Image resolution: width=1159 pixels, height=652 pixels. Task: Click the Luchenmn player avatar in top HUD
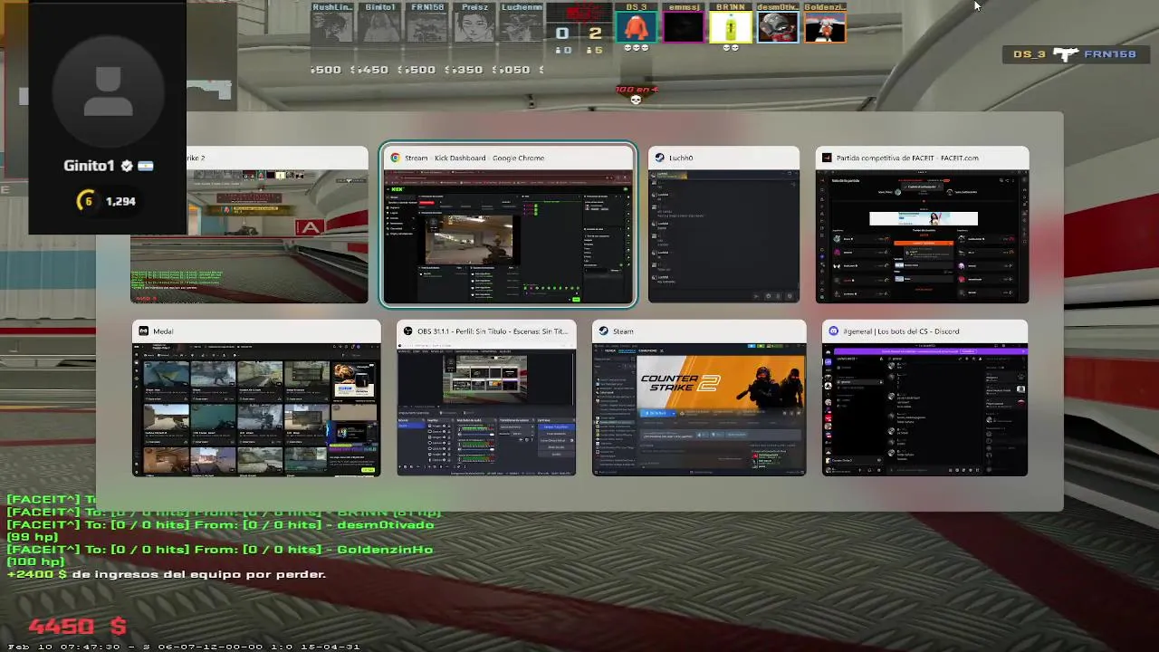(521, 27)
